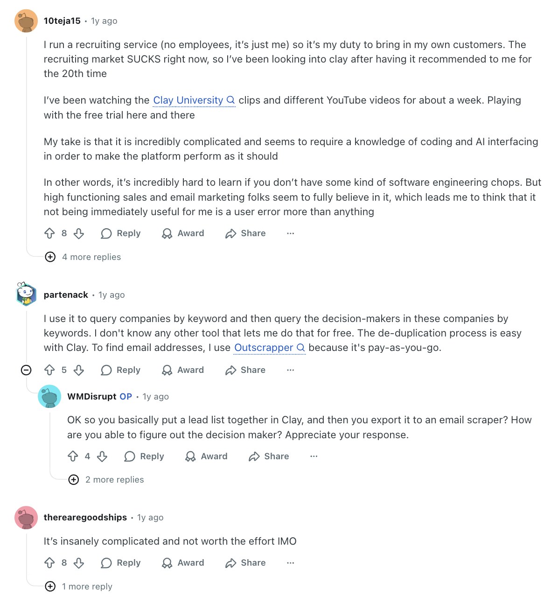The width and height of the screenshot is (544, 603).
Task: Reply to WMDisrupt's comment
Action: [144, 456]
